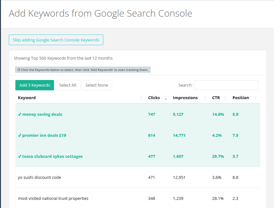Click the 471 clicks value

coord(151,178)
